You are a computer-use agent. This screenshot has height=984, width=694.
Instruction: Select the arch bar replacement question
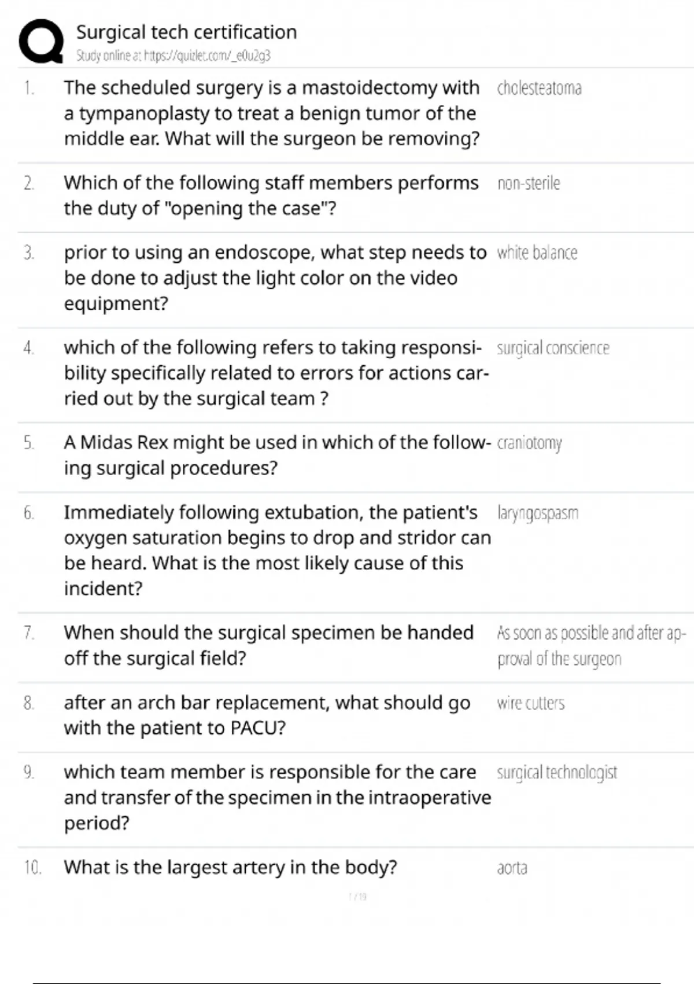click(267, 715)
